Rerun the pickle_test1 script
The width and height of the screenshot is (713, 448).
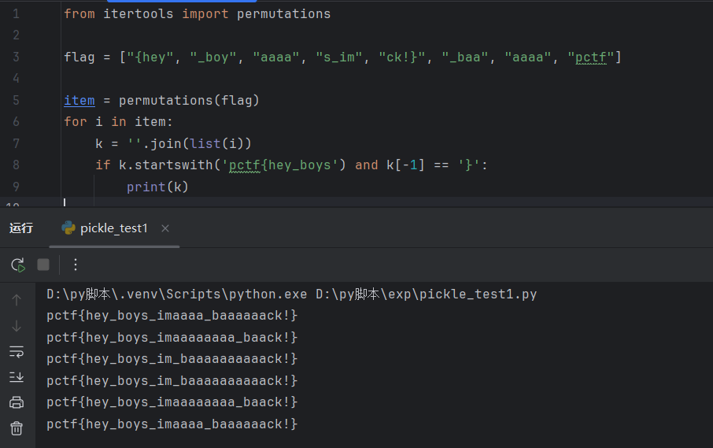(x=17, y=265)
